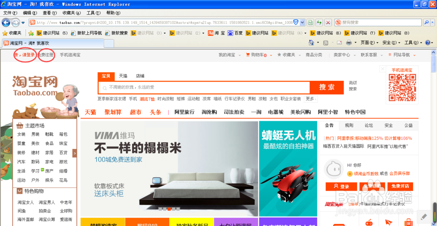Open the 安全(S) command bar dropdown

[391, 43]
